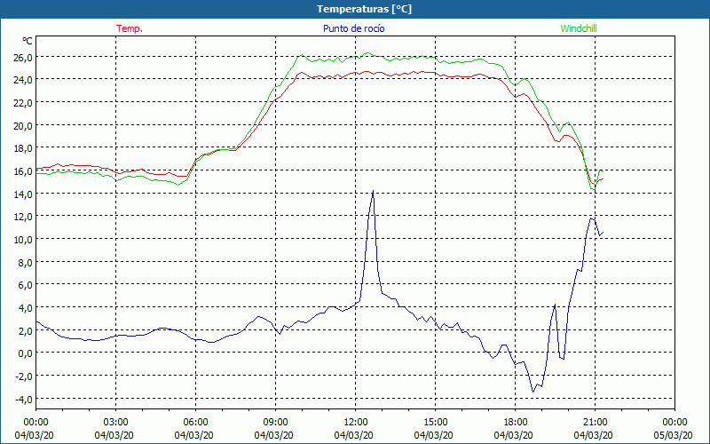Screen dimensions: 710x444
Task: Click the 6,0 y-axis value
Action: click(26, 285)
